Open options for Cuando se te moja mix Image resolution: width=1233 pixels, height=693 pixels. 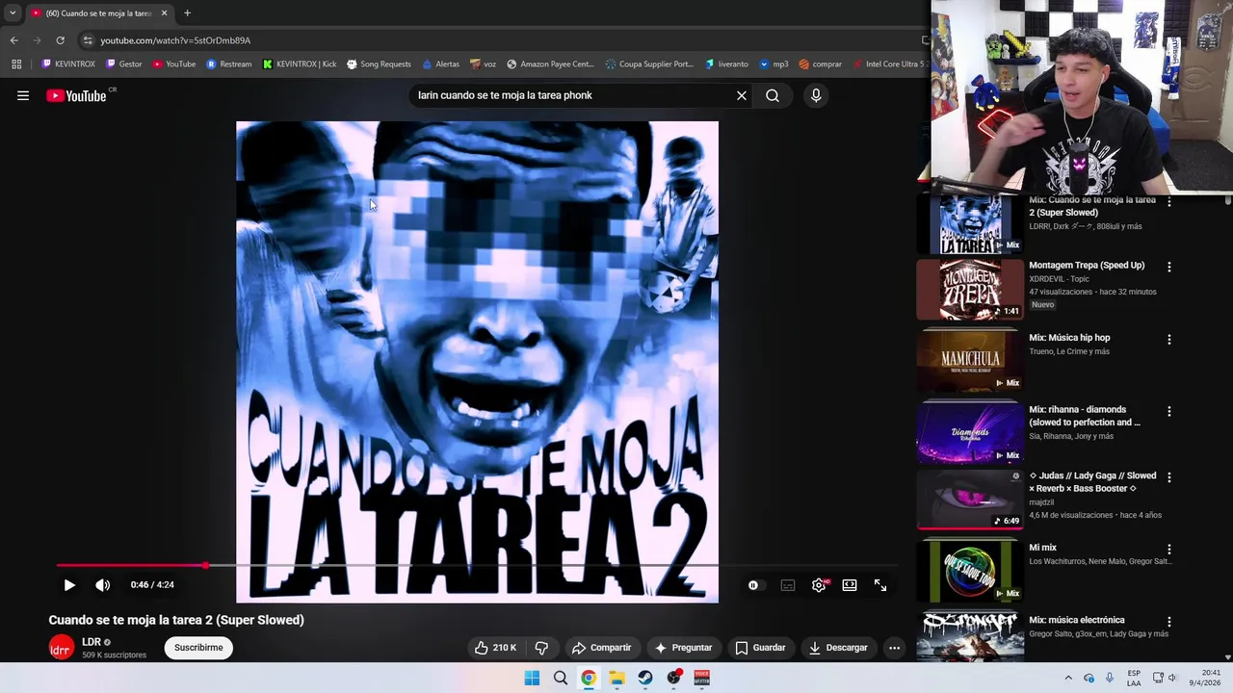coord(1169,202)
